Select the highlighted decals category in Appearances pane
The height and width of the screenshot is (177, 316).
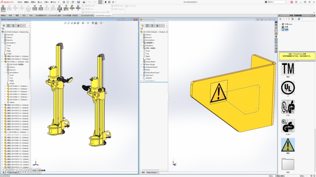point(285,30)
